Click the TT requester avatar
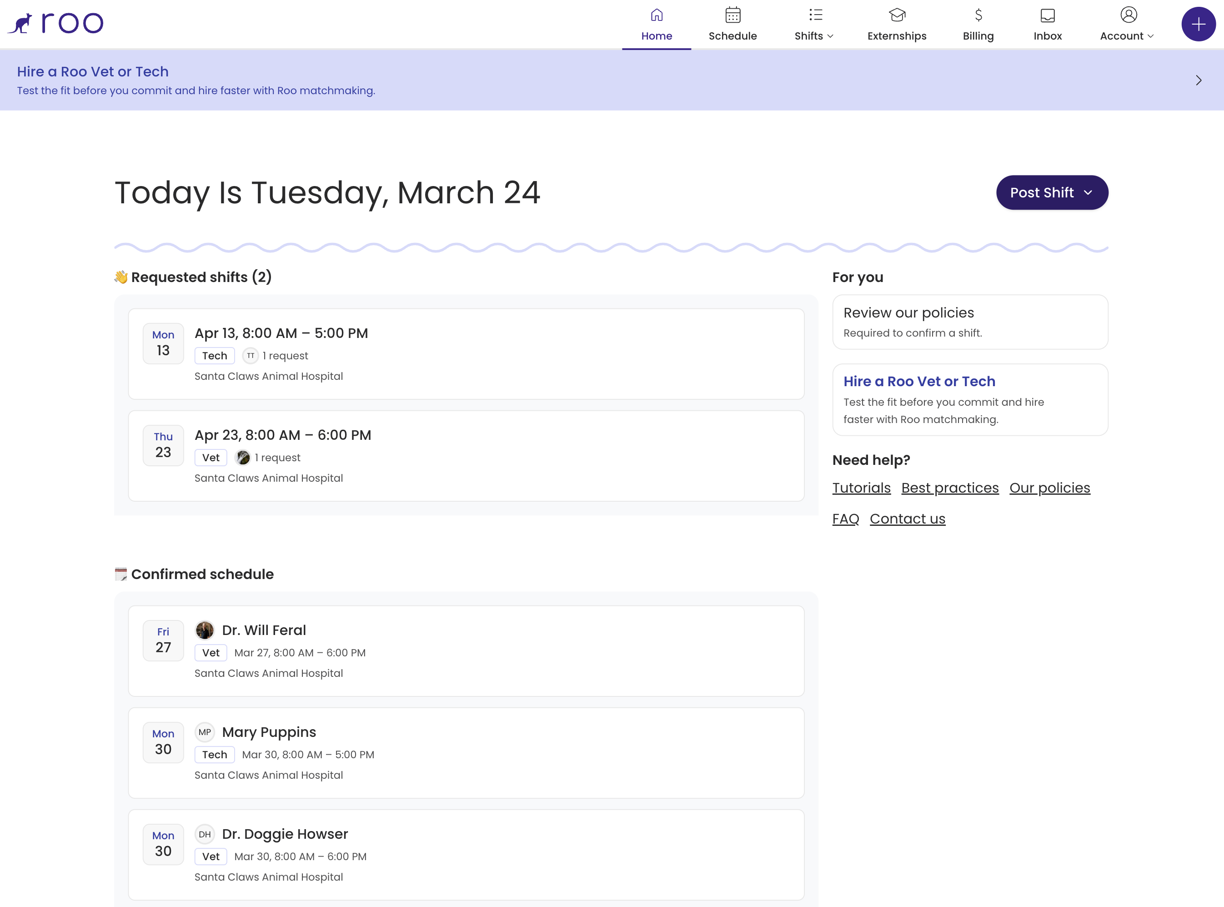This screenshot has width=1224, height=907. tap(250, 356)
